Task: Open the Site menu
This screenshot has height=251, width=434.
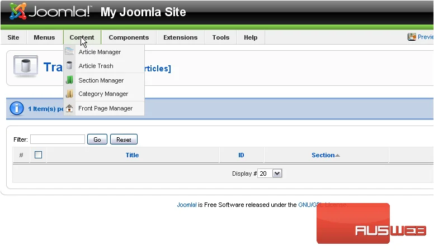Action: pyautogui.click(x=13, y=37)
